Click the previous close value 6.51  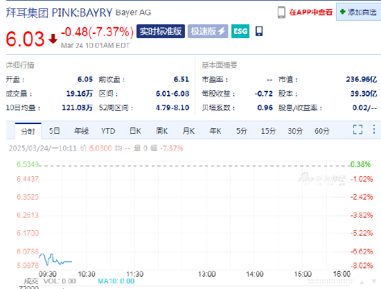pyautogui.click(x=181, y=79)
